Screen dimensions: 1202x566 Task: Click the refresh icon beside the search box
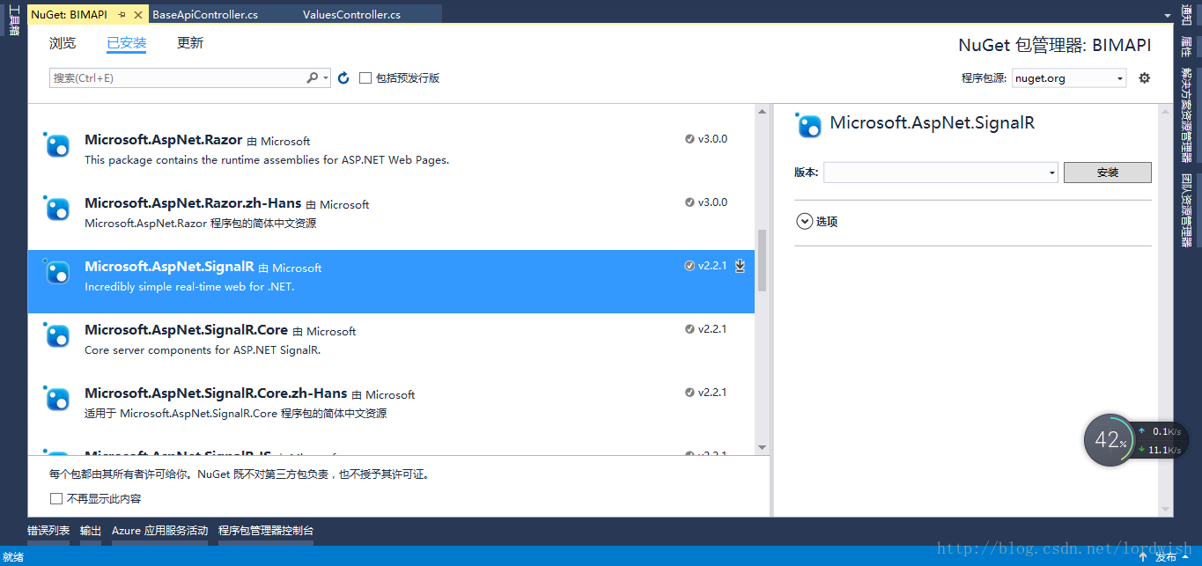[343, 78]
